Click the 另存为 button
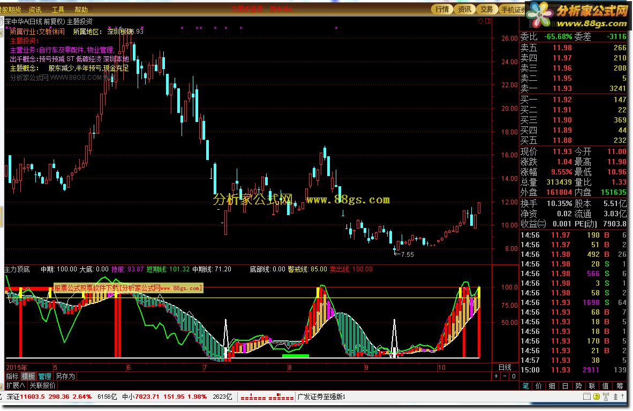633x411 pixels. tap(65, 376)
